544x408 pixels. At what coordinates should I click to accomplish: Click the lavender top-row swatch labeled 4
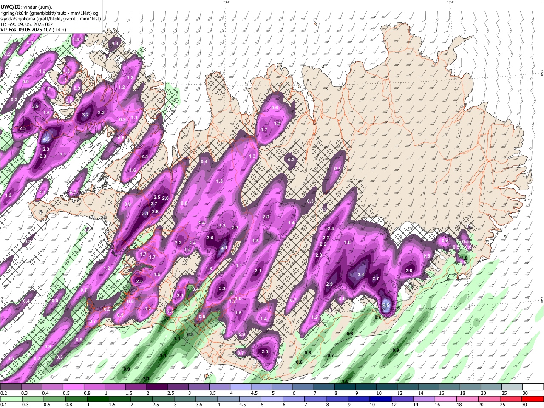240,387
